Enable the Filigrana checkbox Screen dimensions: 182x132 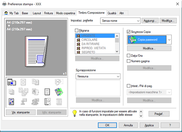tap(77, 30)
